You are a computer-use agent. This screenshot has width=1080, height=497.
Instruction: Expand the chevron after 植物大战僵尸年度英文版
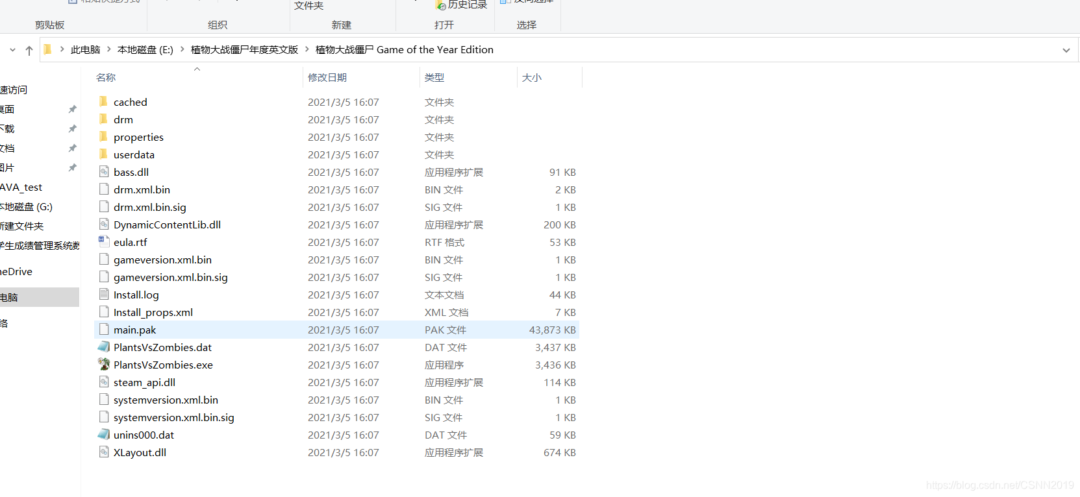coord(307,49)
